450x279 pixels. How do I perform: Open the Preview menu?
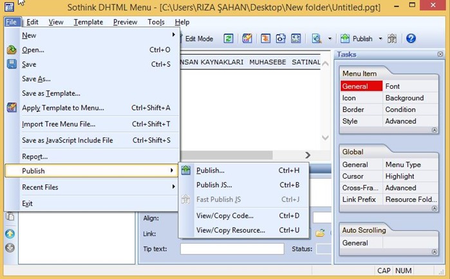pos(125,22)
